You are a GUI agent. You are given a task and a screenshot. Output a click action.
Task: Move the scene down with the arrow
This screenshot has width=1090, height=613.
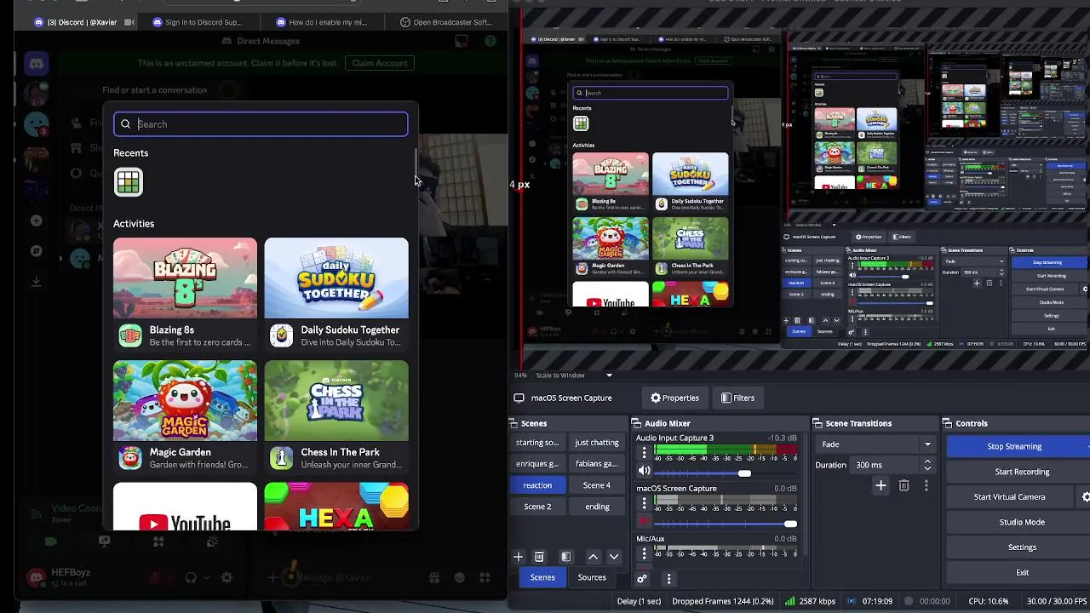coord(614,557)
